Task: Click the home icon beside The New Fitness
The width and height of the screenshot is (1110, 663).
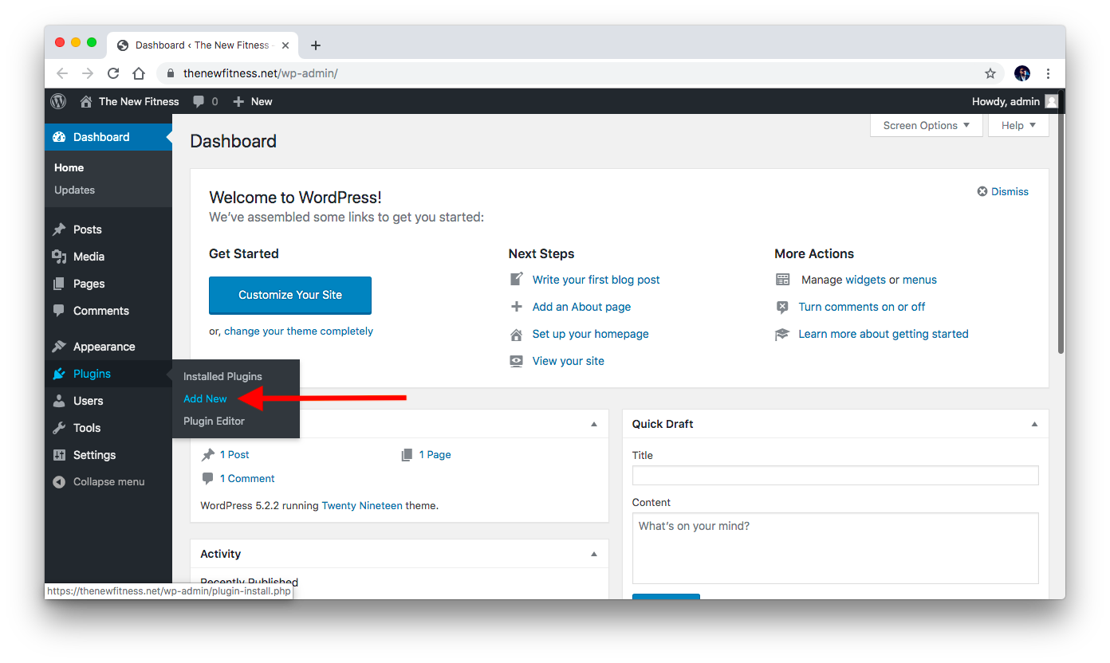Action: 86,101
